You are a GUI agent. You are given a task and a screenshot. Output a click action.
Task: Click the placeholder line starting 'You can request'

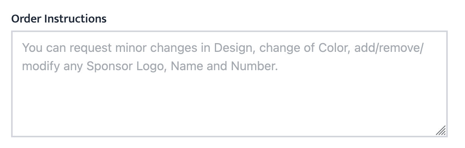point(222,48)
